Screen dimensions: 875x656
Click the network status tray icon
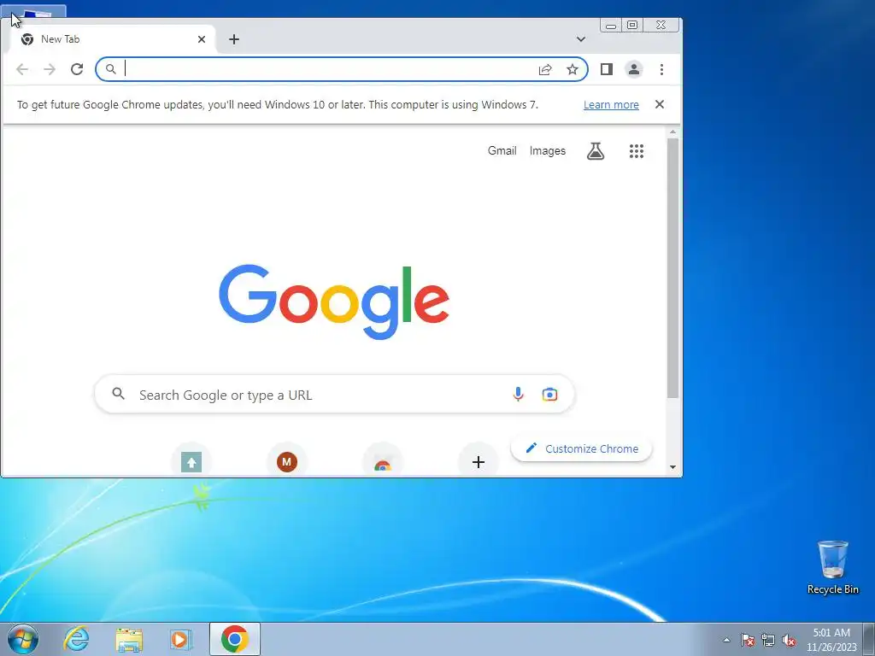point(768,640)
